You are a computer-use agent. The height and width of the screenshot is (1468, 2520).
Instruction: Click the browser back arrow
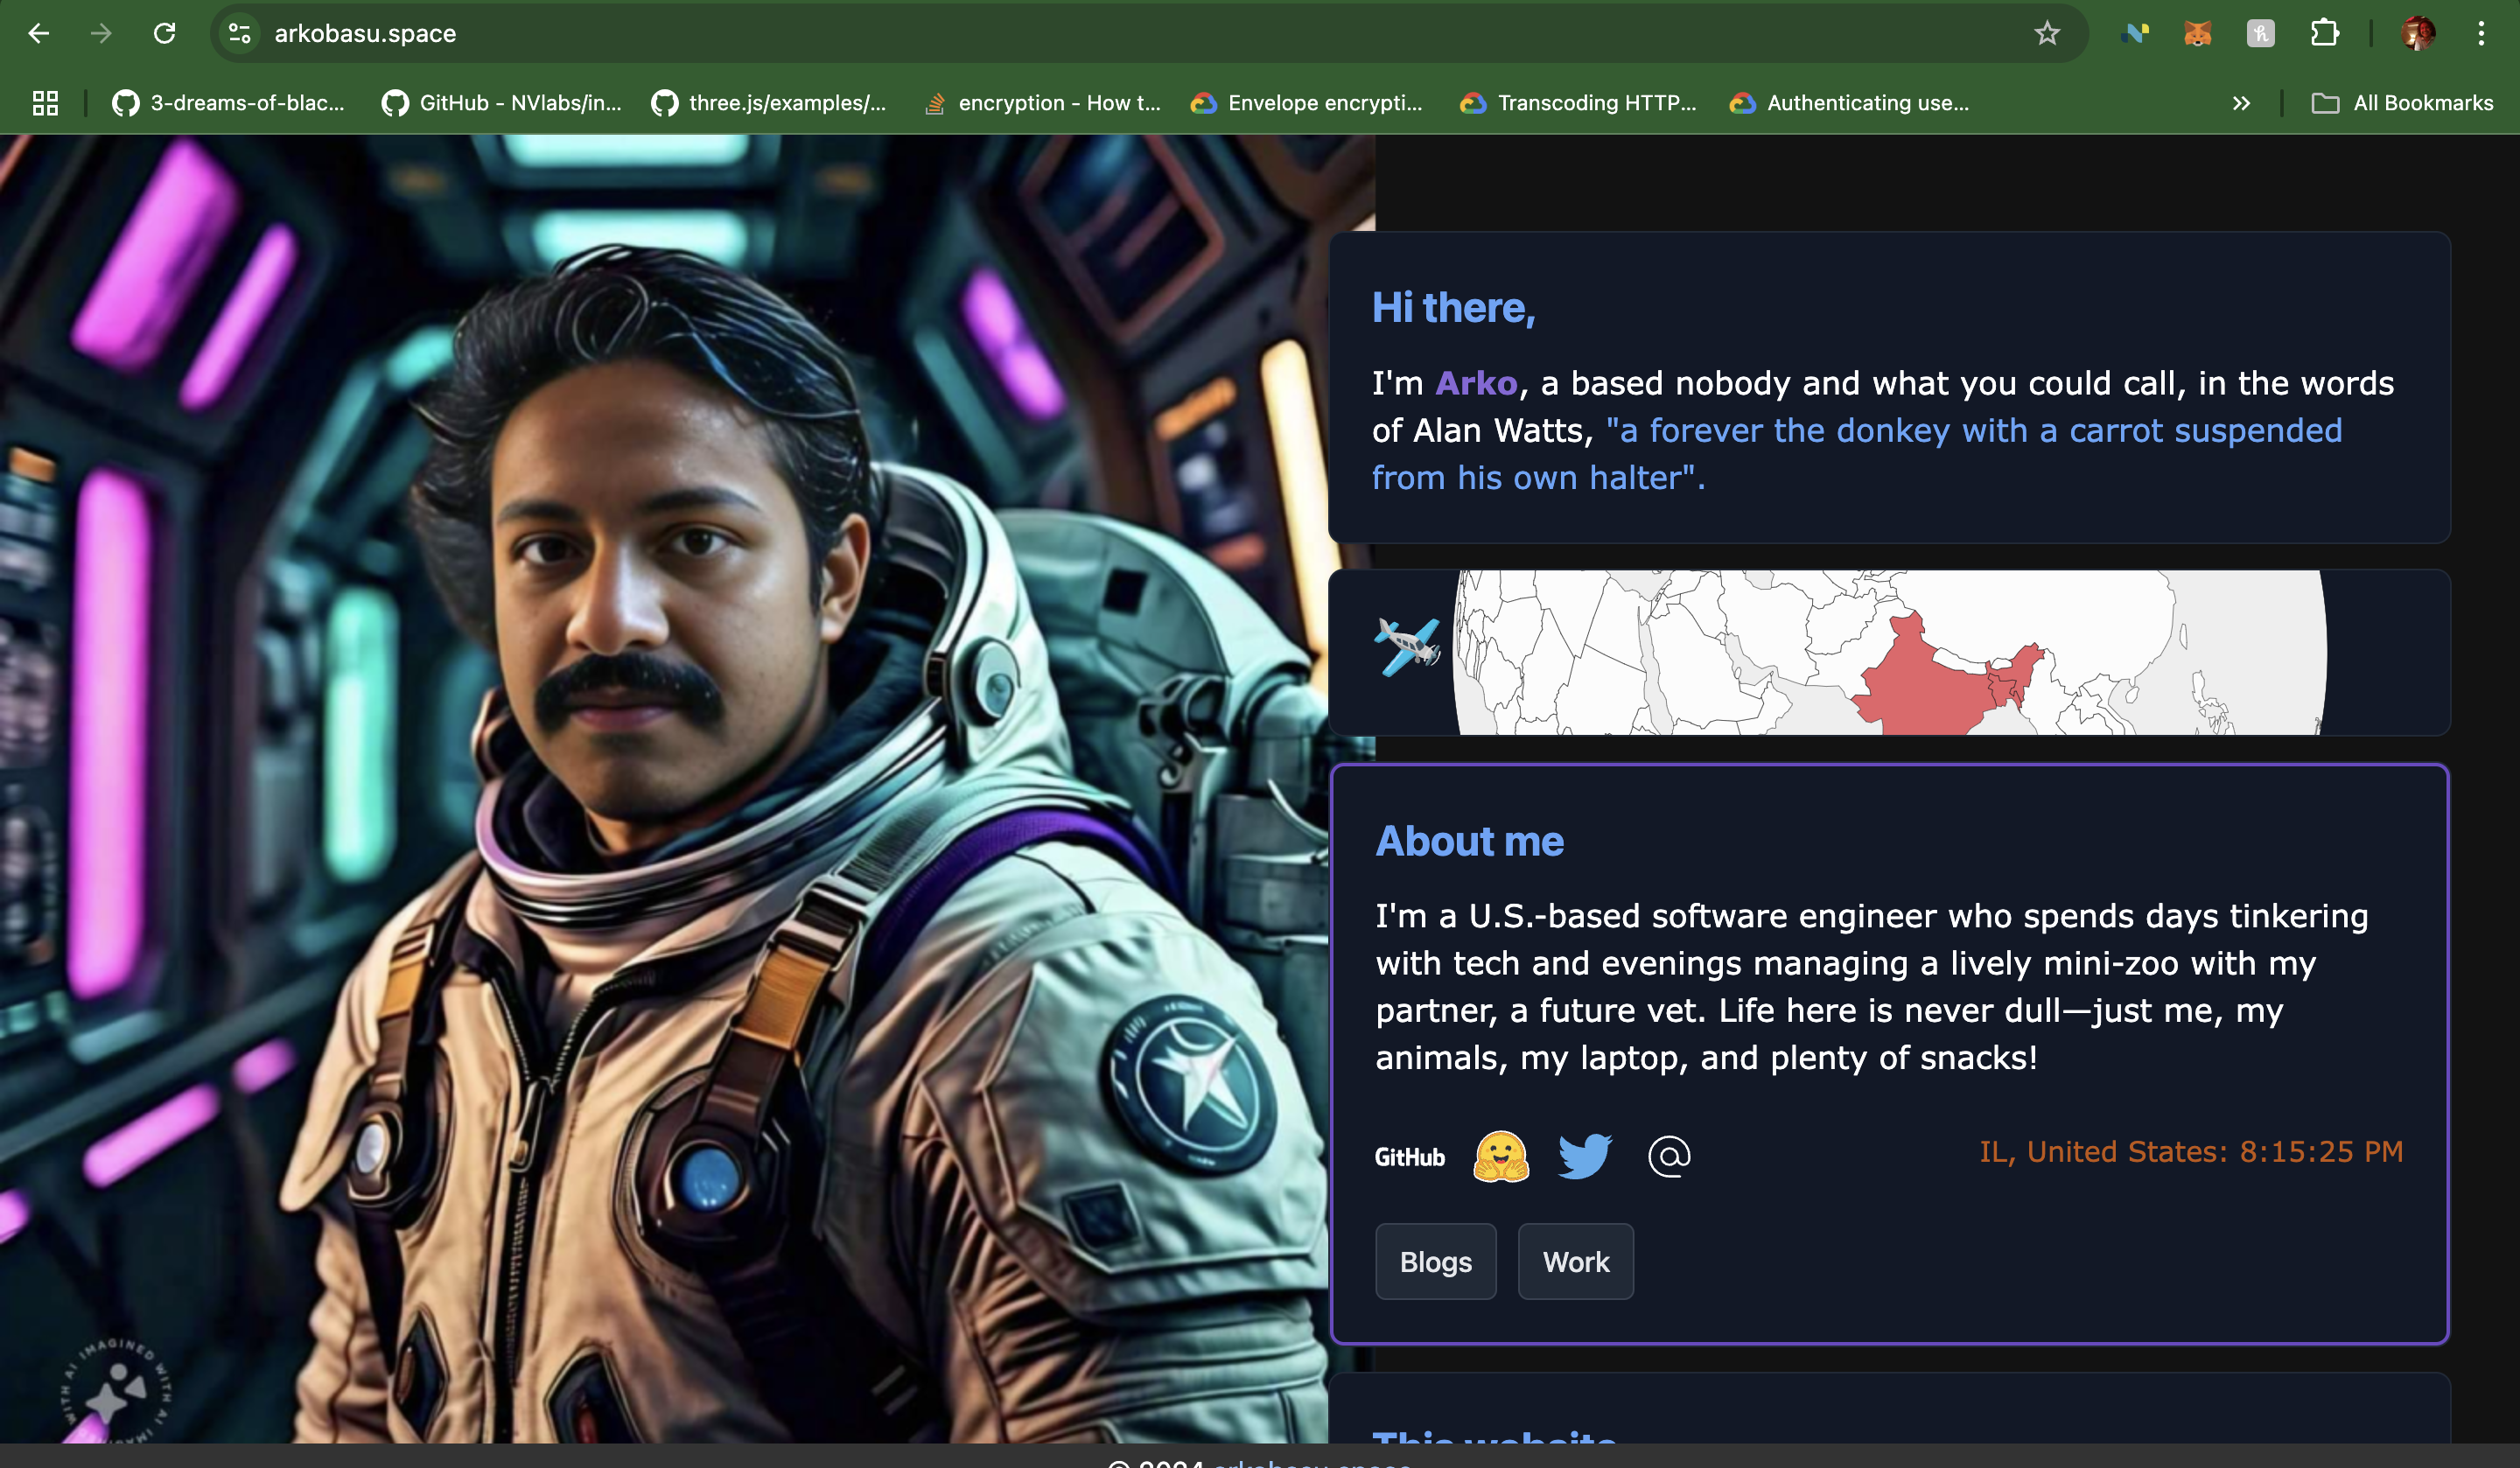(x=39, y=33)
